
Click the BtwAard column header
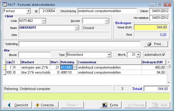35,62
